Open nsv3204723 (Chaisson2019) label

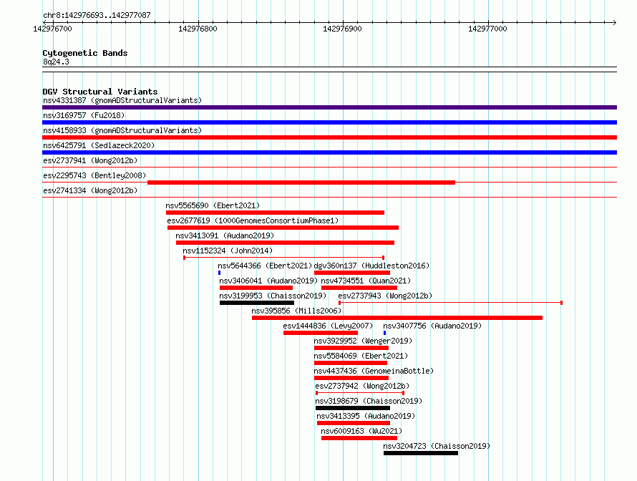pyautogui.click(x=437, y=446)
